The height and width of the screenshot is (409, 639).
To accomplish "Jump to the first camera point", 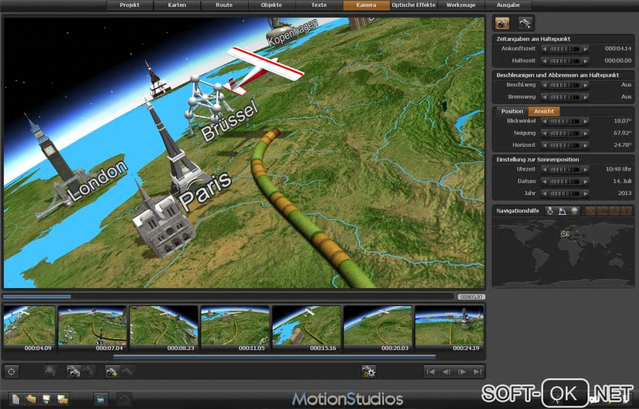I will (430, 372).
